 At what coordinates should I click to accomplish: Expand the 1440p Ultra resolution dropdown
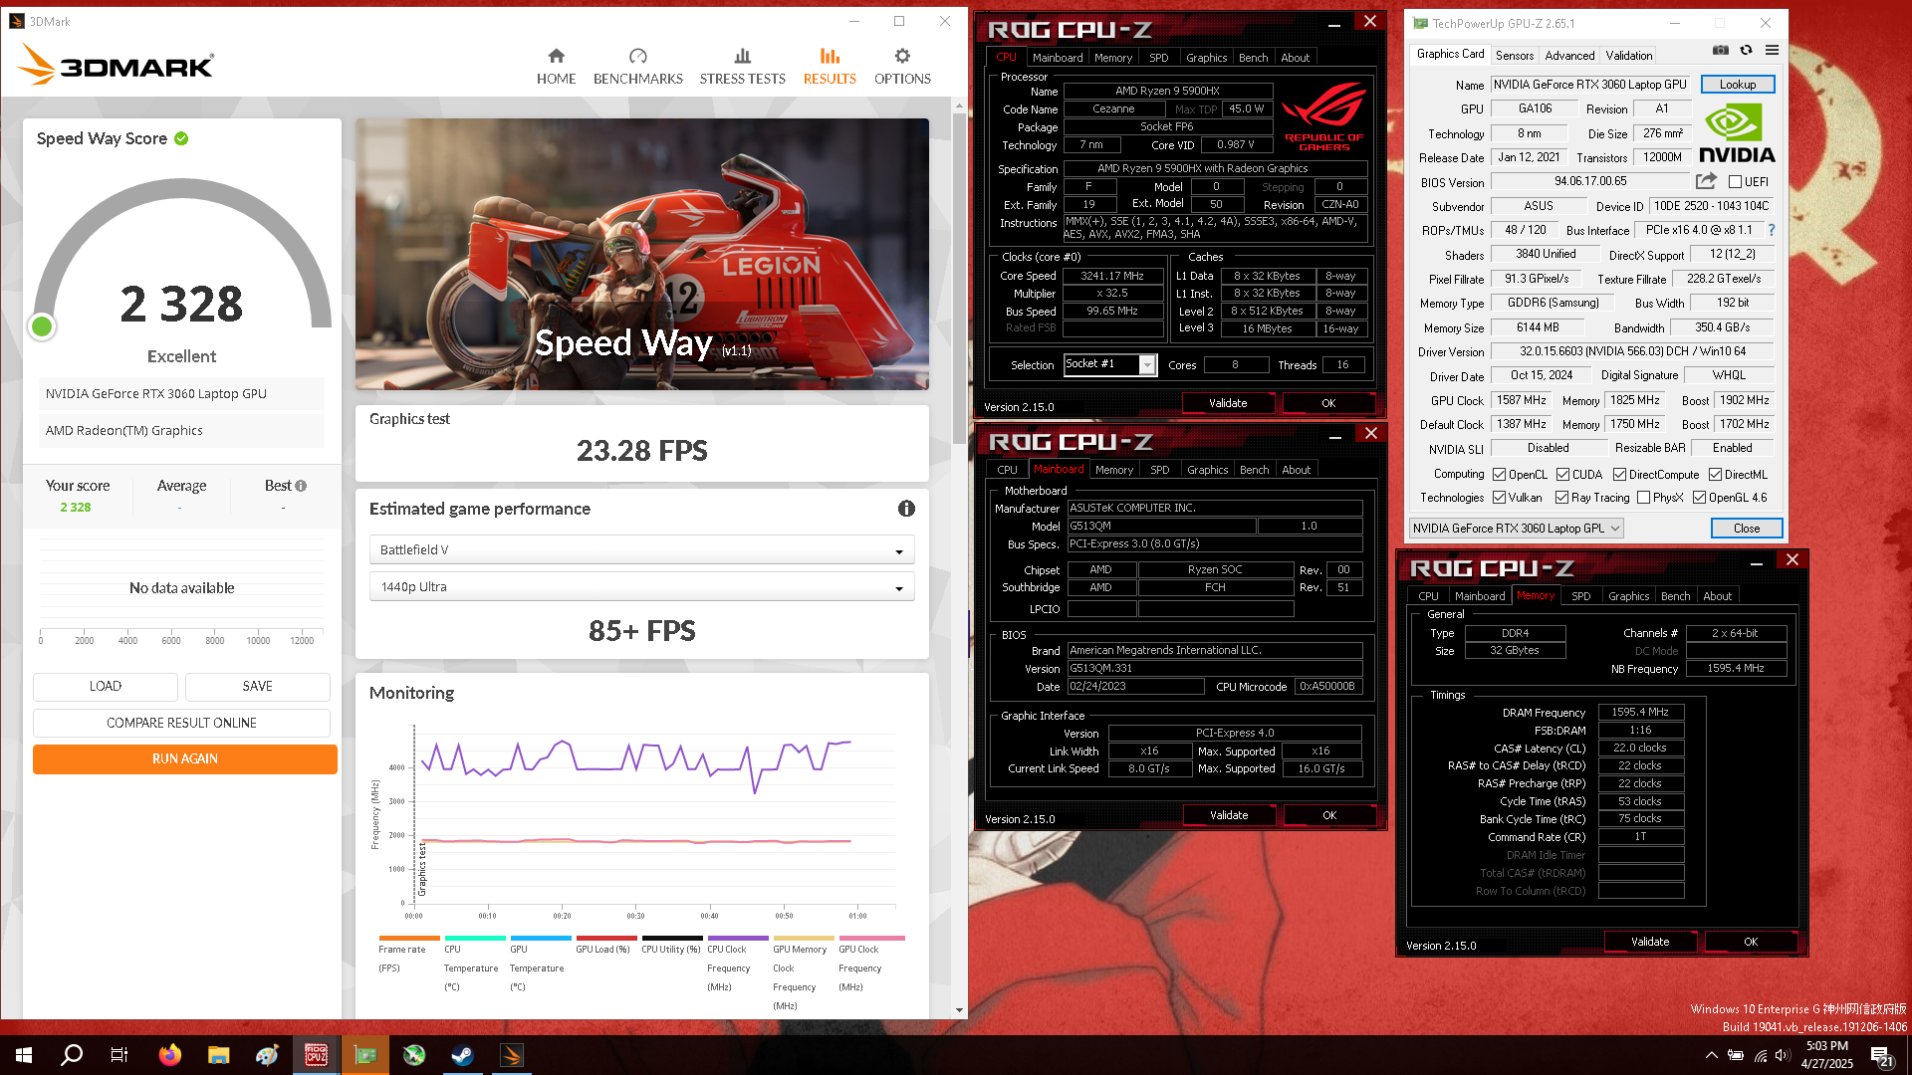pyautogui.click(x=641, y=587)
